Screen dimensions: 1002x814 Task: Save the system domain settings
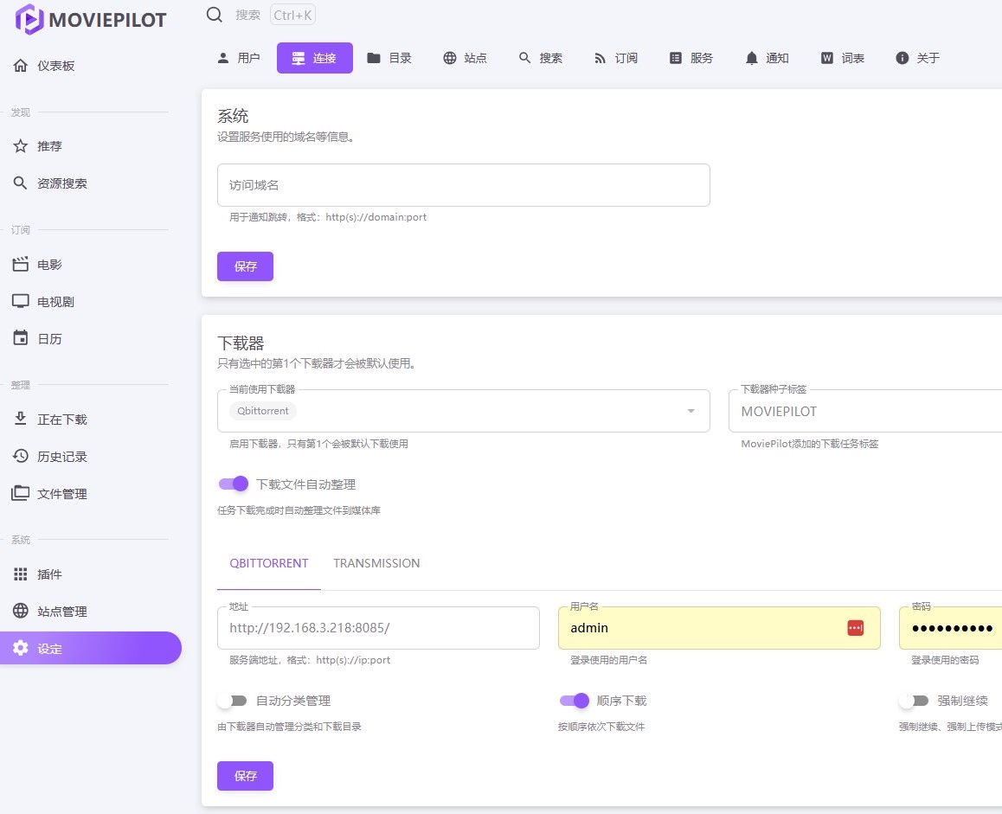pyautogui.click(x=245, y=266)
